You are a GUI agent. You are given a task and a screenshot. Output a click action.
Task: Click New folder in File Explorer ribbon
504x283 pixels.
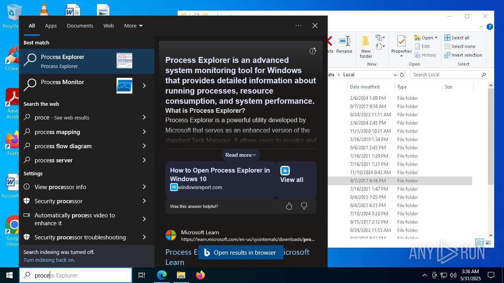point(366,47)
